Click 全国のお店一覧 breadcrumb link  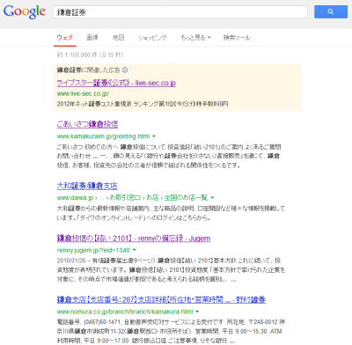(x=186, y=198)
